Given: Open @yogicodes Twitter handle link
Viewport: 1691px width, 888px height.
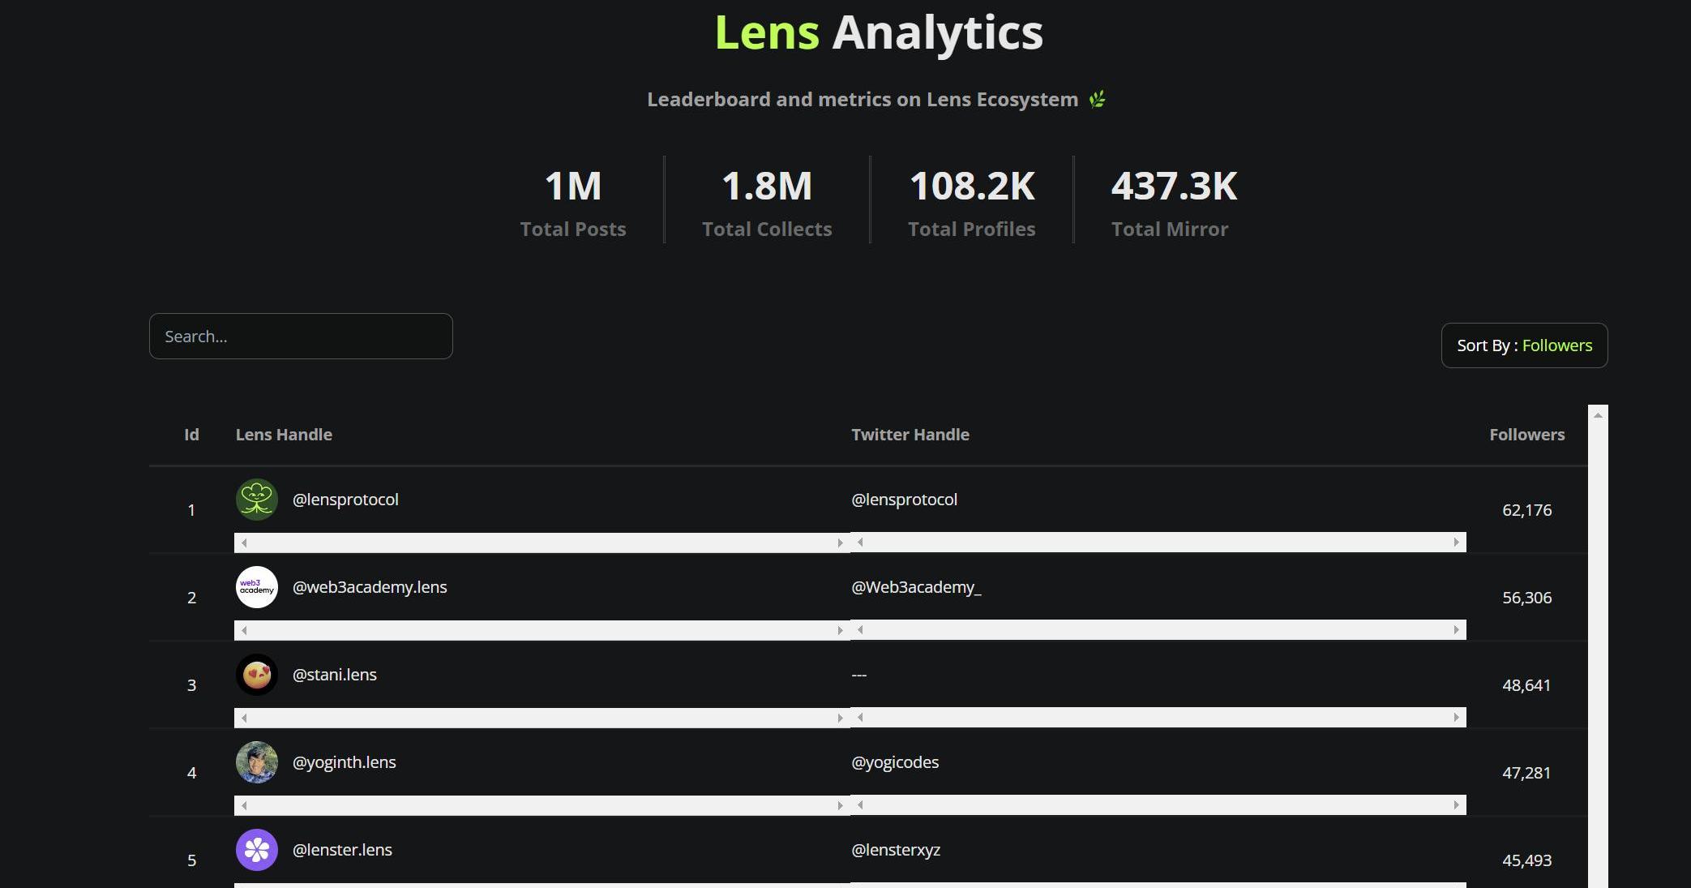Looking at the screenshot, I should [895, 762].
